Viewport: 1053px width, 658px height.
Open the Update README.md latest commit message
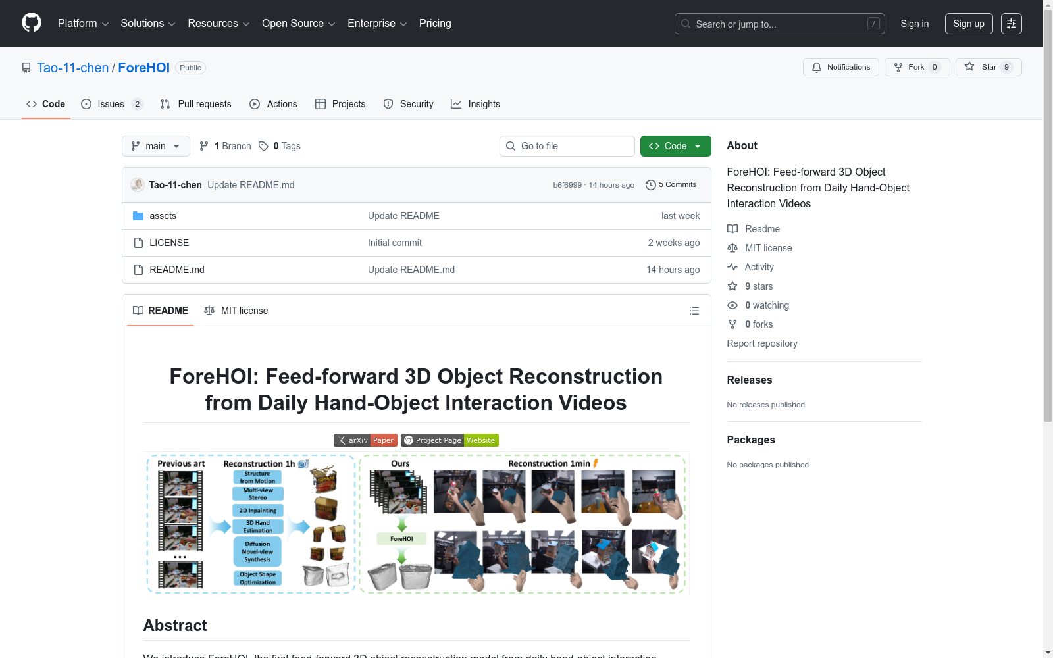[x=251, y=185]
